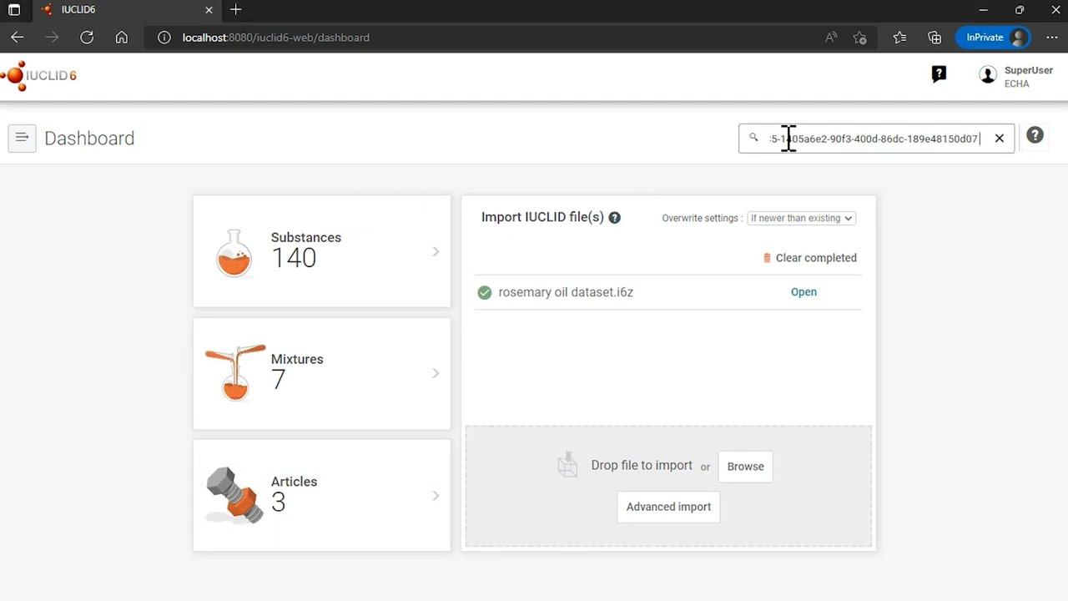Open browser collections icon
The height and width of the screenshot is (601, 1068).
[x=934, y=38]
